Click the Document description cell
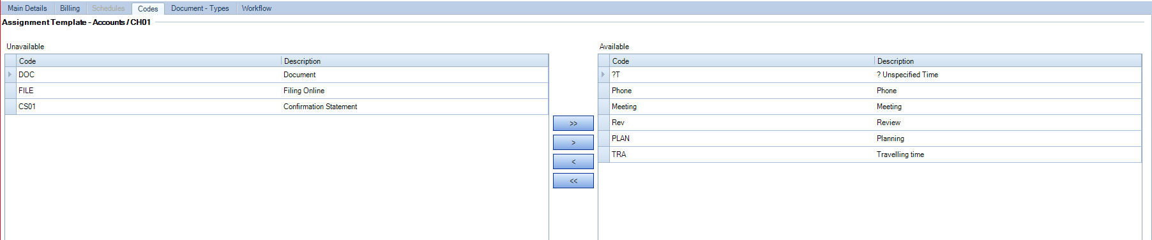 (415, 75)
